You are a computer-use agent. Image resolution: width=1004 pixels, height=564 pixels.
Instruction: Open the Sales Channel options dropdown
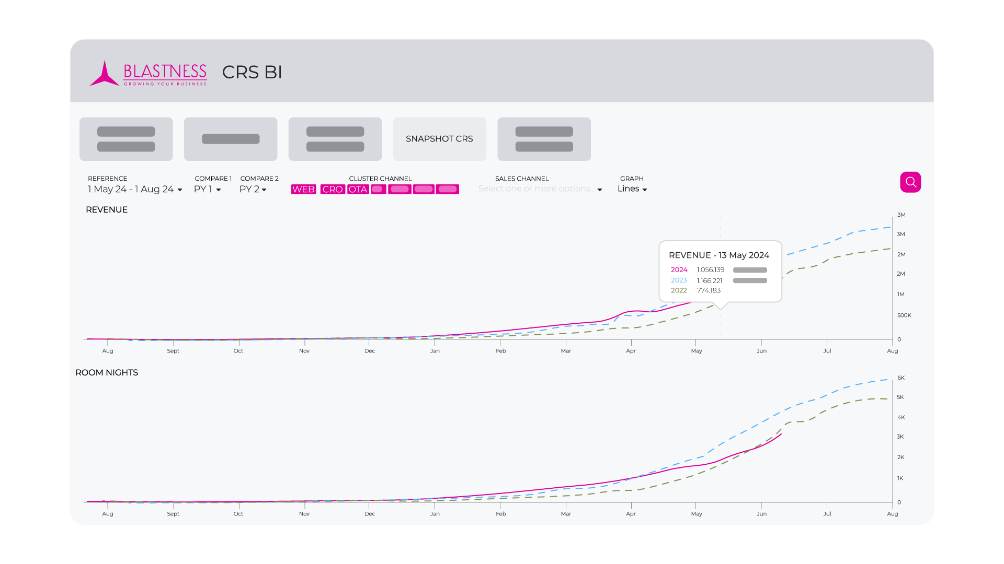pos(540,189)
